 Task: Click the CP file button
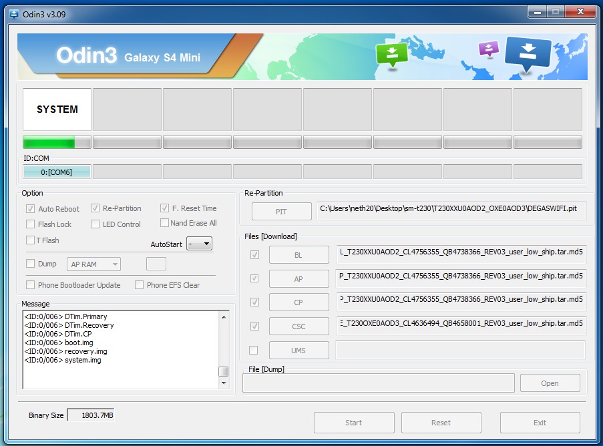pyautogui.click(x=298, y=302)
